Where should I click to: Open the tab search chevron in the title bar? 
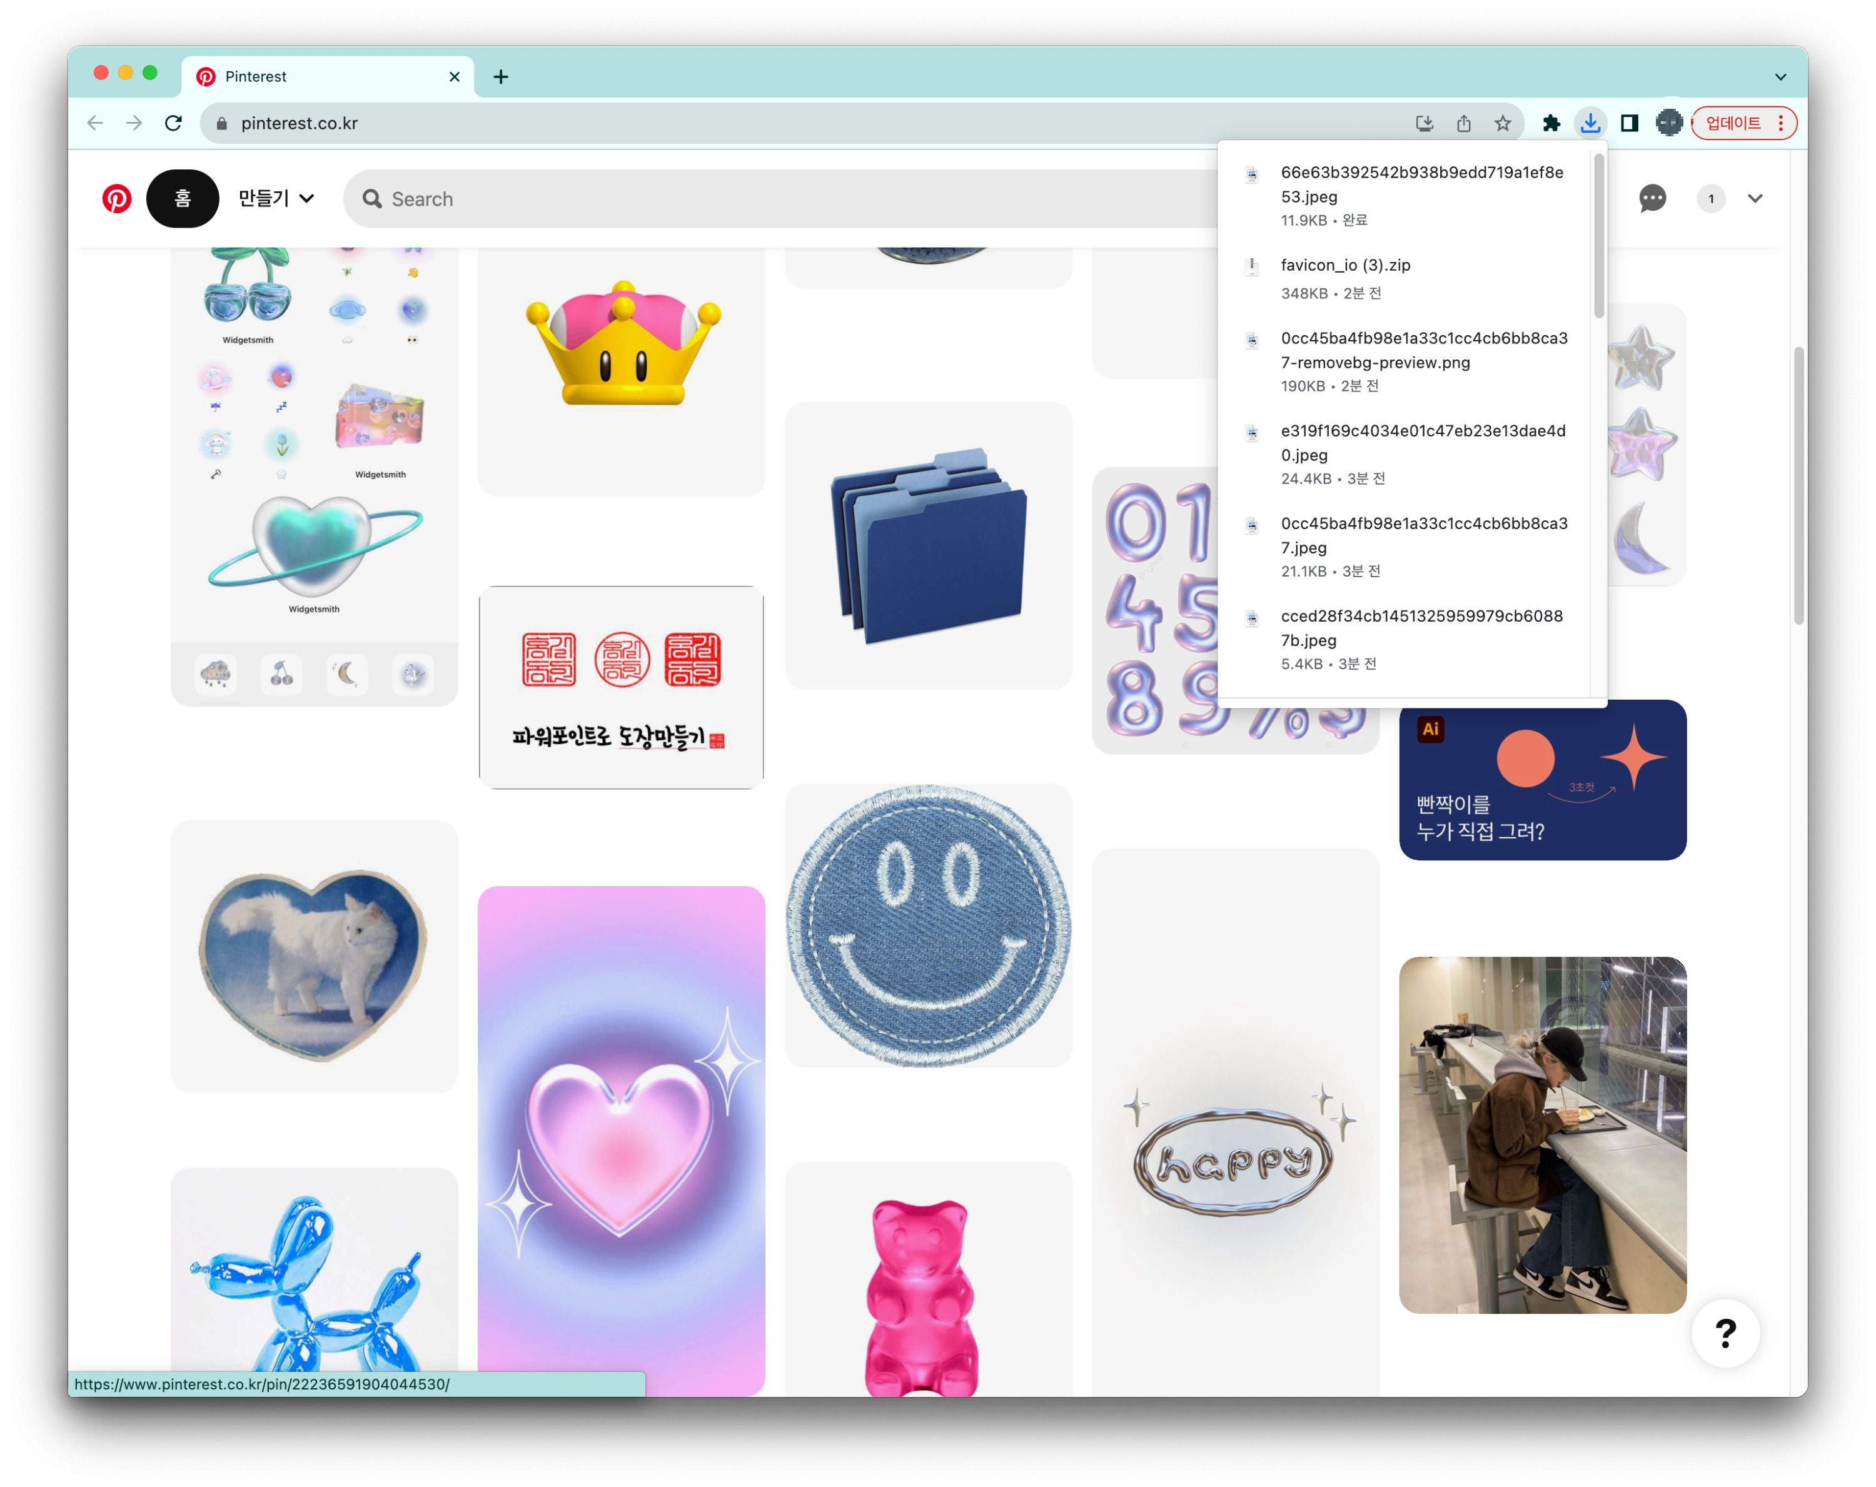pyautogui.click(x=1780, y=76)
